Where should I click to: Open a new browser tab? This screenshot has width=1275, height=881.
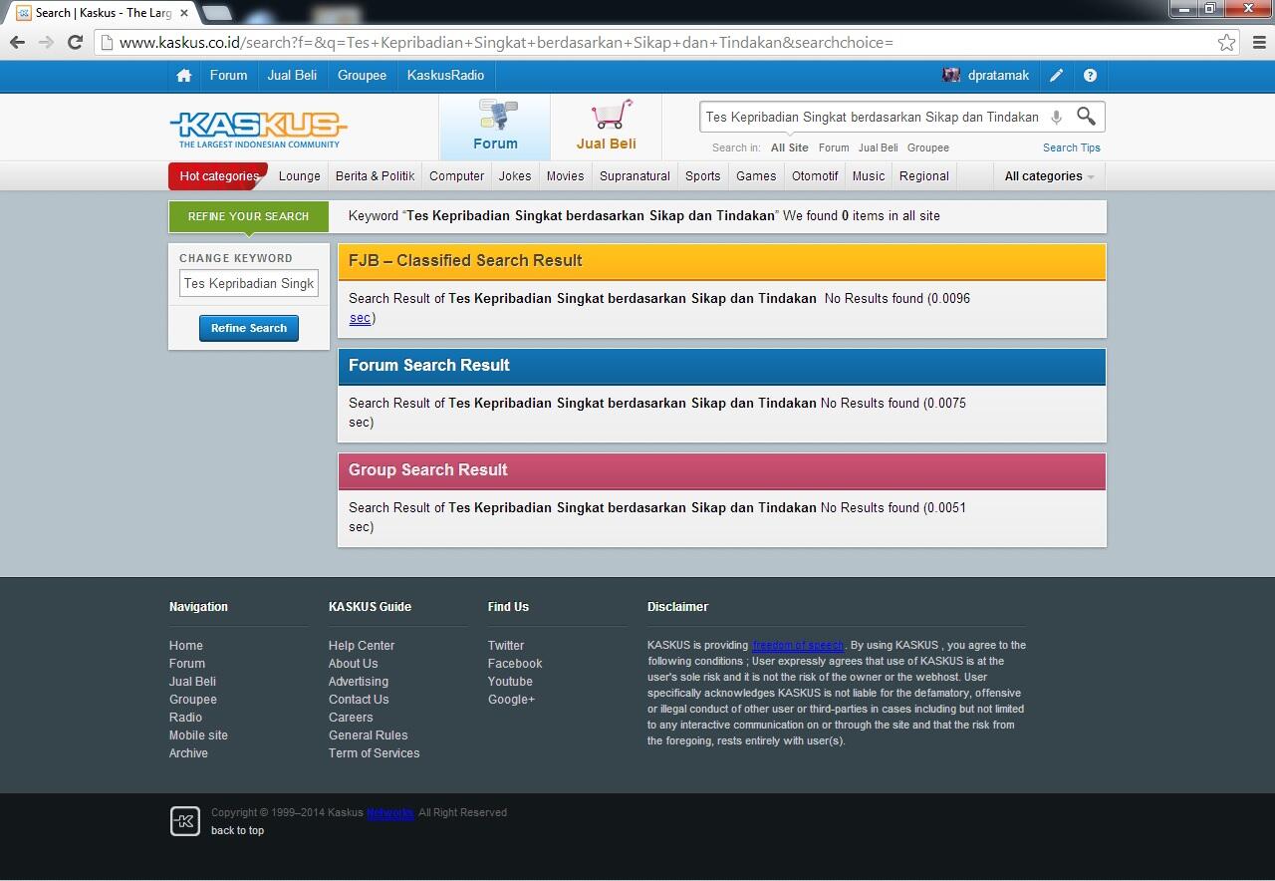click(x=217, y=13)
